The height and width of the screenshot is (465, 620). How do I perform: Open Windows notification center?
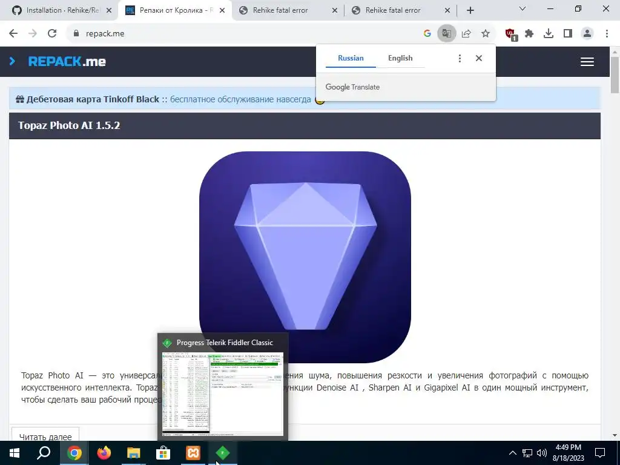click(x=600, y=453)
